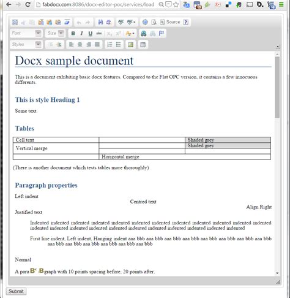Switch editor to Source view
Screen dimensions: 290x298
(x=170, y=22)
